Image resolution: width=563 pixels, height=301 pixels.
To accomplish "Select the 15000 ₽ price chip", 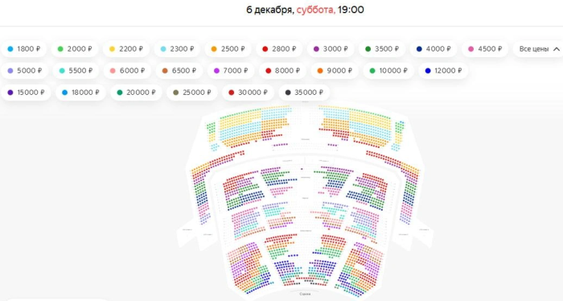I will tap(26, 93).
